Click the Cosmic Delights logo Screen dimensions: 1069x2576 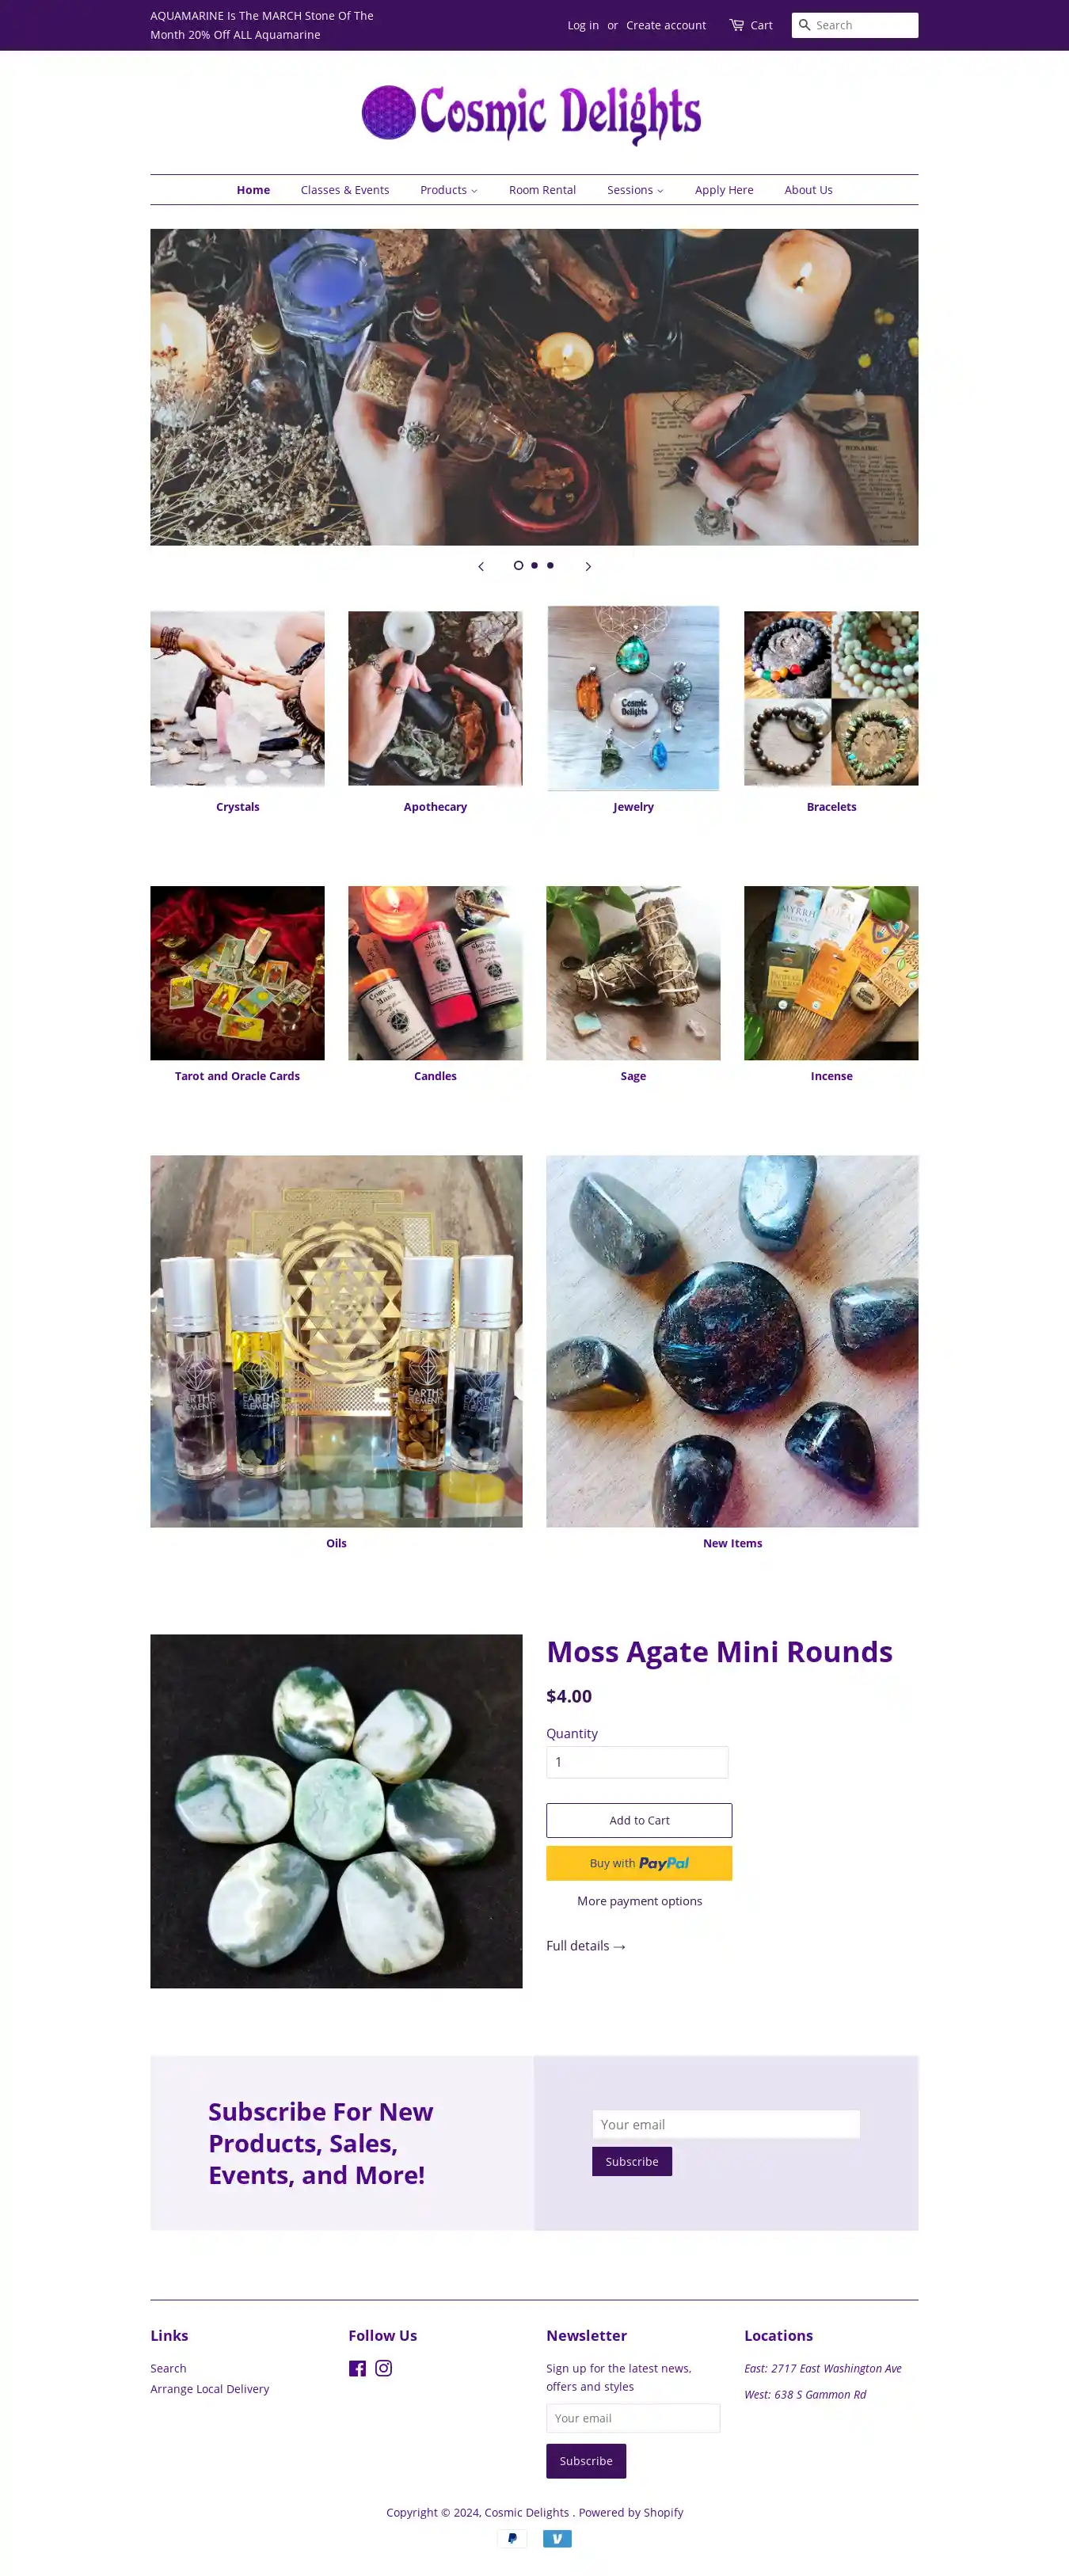531,113
